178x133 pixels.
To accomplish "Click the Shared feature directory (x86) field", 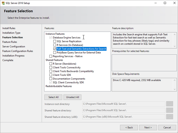I will pos(124,117).
